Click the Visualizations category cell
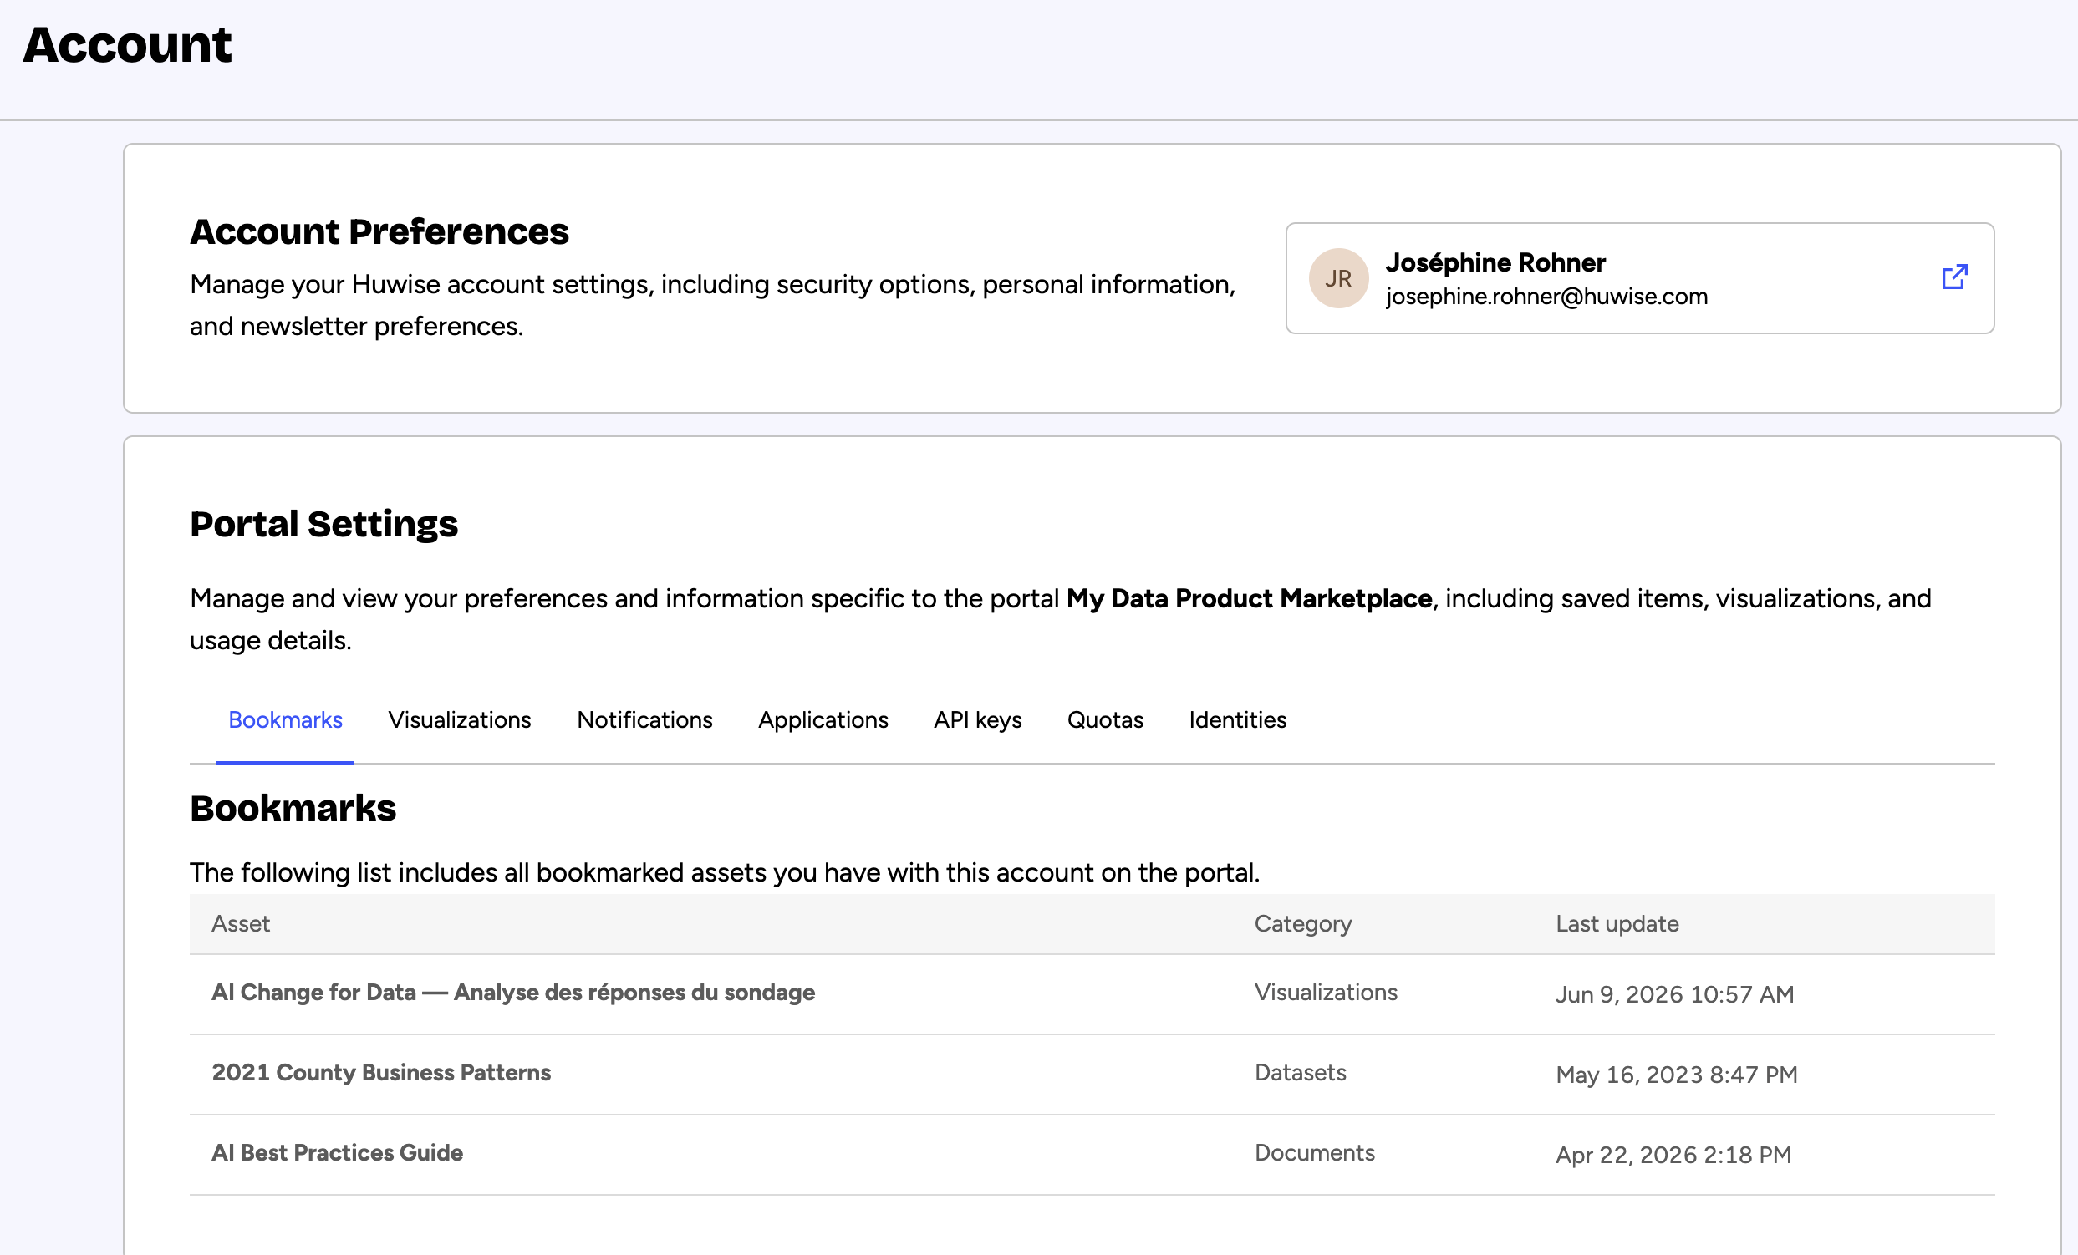The image size is (2078, 1255). (1326, 992)
